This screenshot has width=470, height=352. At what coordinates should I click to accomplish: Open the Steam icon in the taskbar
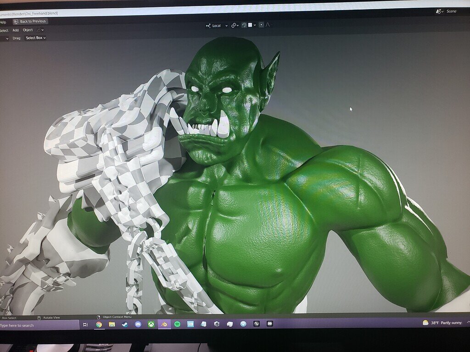point(125,324)
